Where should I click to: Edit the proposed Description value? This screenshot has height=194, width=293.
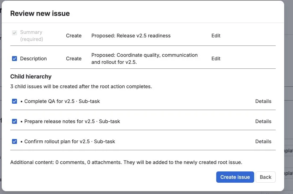click(216, 59)
